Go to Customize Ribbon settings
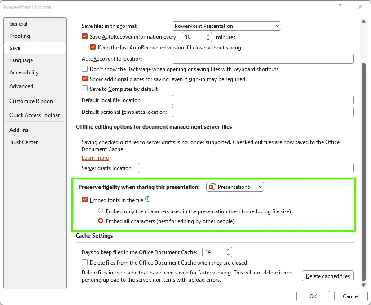The image size is (371, 305). [31, 101]
